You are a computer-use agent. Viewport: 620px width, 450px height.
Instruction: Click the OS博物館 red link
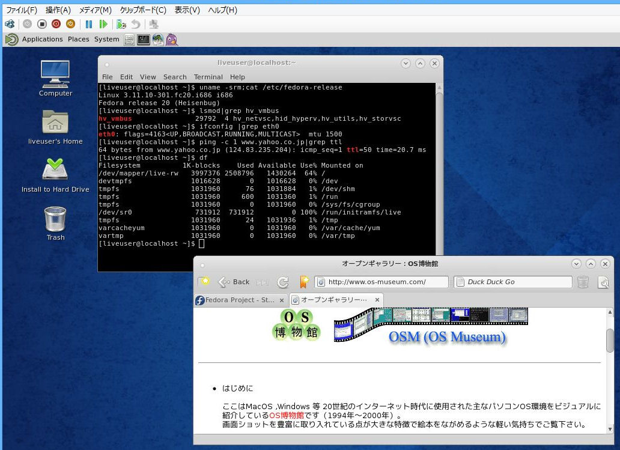coord(287,415)
